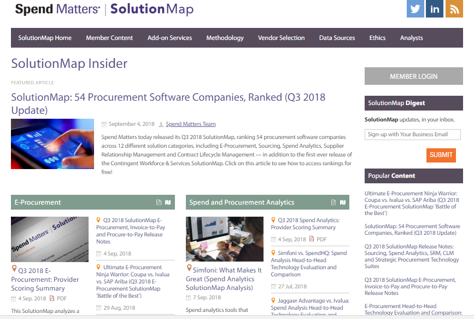Open the SolutionMap Home menu item

[x=45, y=38]
